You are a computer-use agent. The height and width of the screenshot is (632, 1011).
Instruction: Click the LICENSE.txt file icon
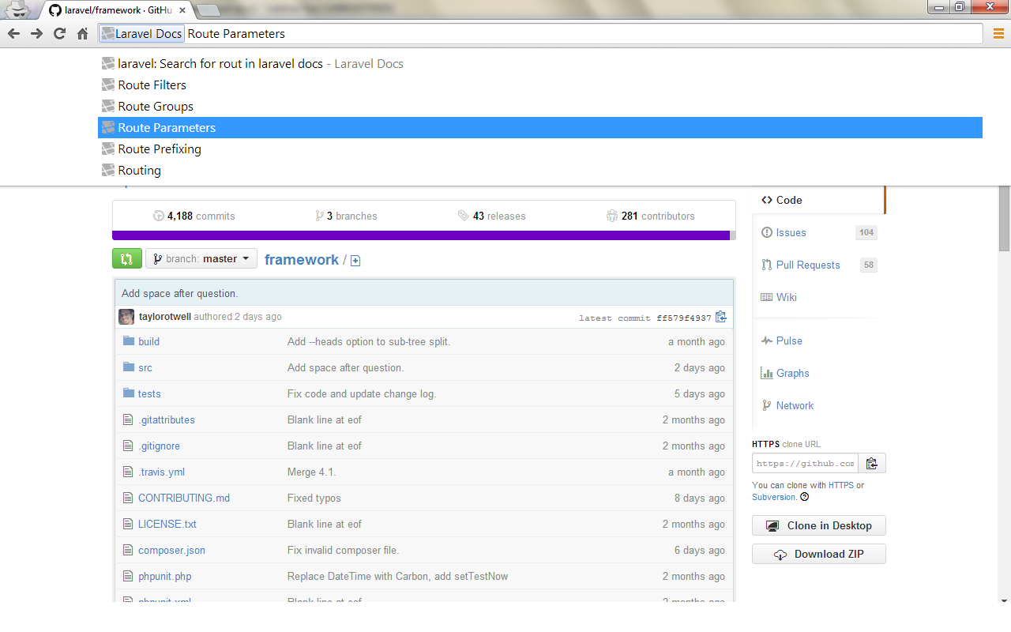[129, 524]
